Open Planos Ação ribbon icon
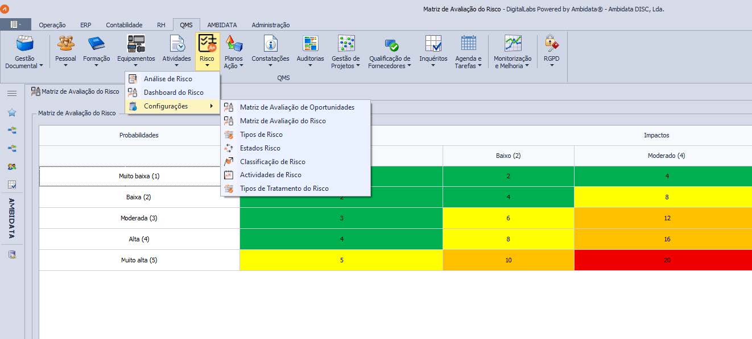The image size is (752, 339). 234,43
